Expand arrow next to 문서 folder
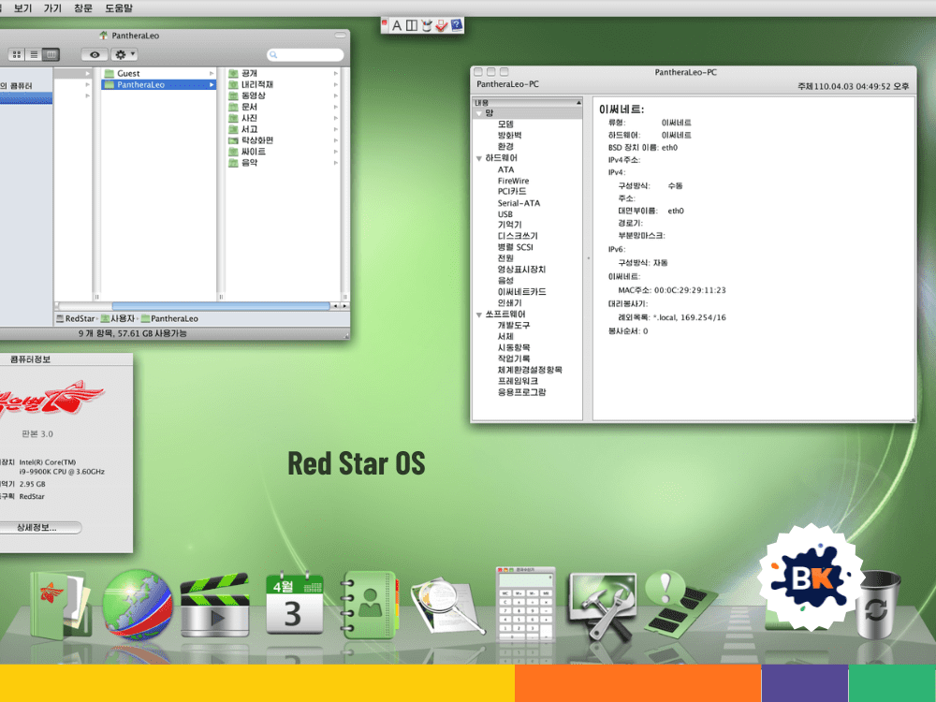 (x=336, y=107)
